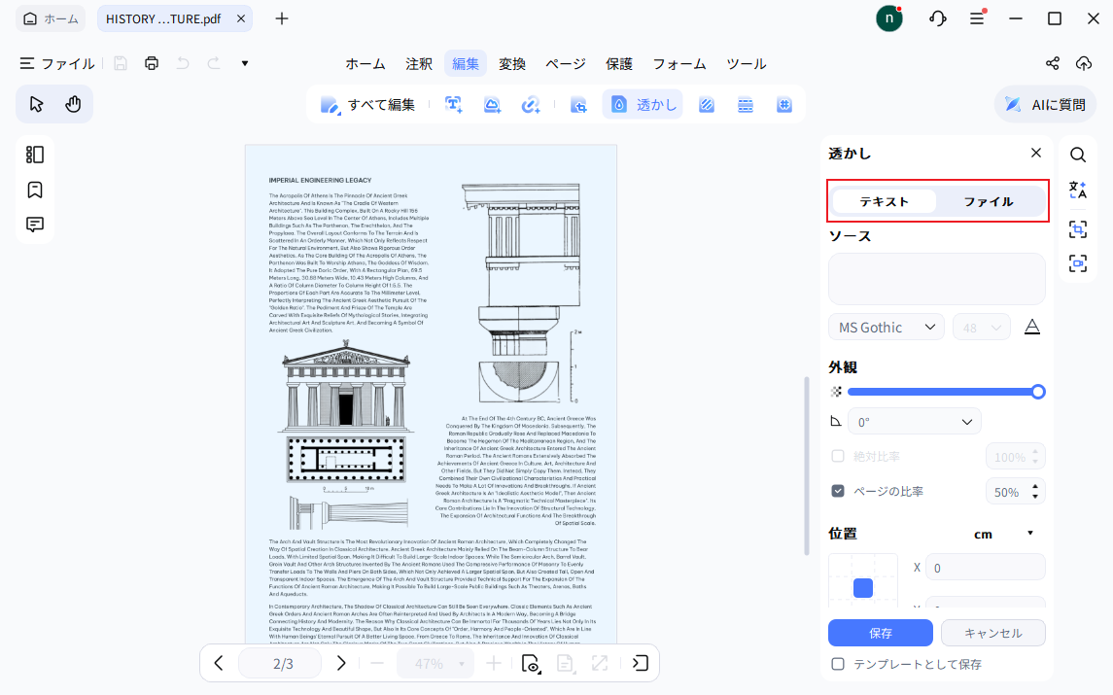Select the add link tool icon

[x=530, y=104]
